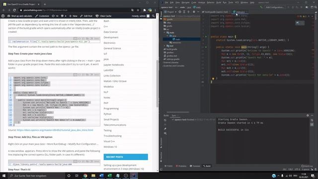
Task: Open the Setting up a Java development post
Action: [124, 167]
